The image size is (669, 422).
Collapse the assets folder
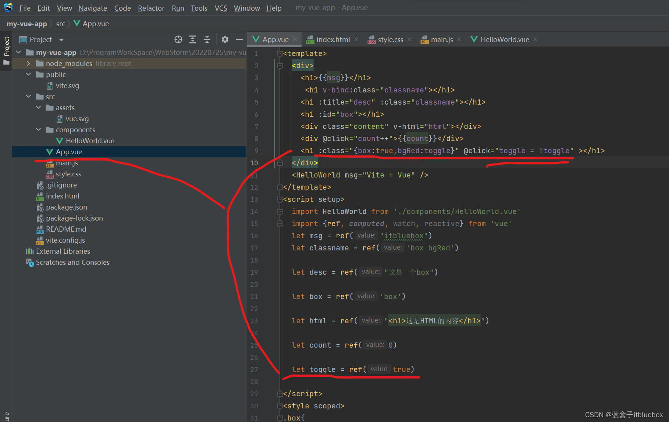(x=38, y=108)
